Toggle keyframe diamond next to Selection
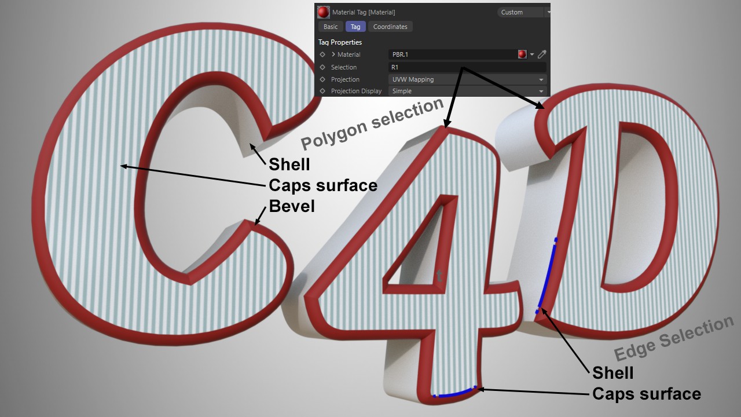Viewport: 741px width, 417px height. (x=322, y=67)
